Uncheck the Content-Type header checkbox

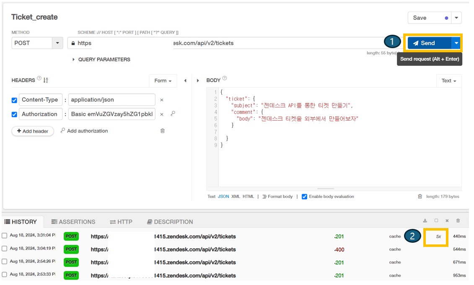pos(14,100)
